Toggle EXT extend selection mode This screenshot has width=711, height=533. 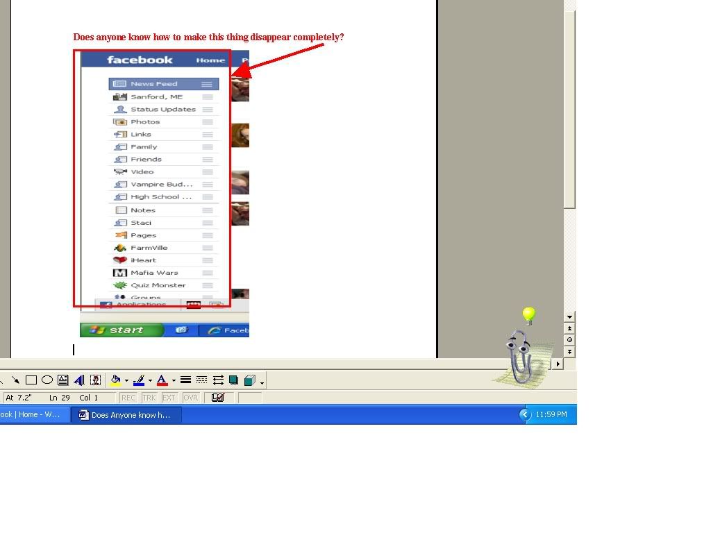(169, 398)
